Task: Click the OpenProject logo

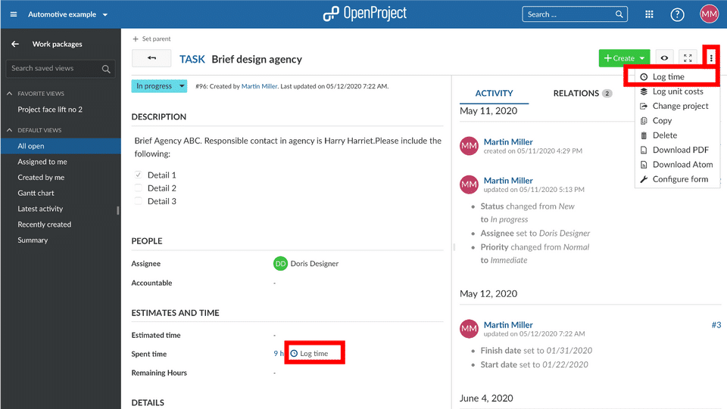Action: [x=364, y=14]
